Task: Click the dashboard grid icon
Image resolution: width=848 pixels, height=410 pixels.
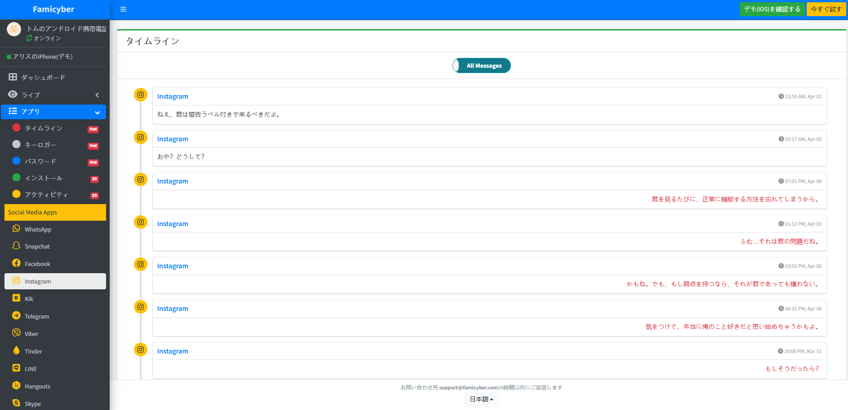Action: pyautogui.click(x=13, y=77)
